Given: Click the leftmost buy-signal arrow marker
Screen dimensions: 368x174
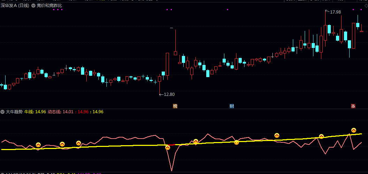Looking at the screenshot, I should tap(38, 145).
